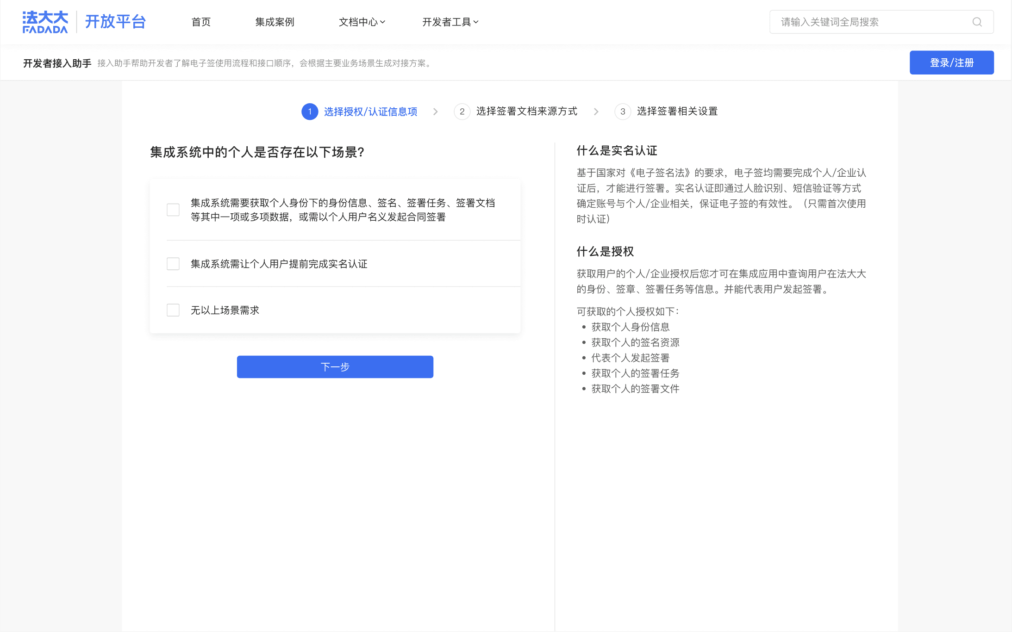Click 开放平台 logo text

[115, 22]
